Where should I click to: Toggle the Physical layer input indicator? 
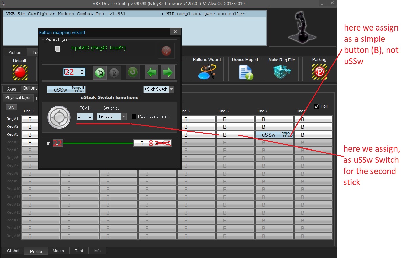58,49
